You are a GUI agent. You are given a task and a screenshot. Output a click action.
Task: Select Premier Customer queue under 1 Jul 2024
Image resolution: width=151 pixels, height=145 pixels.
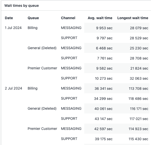[42, 68]
